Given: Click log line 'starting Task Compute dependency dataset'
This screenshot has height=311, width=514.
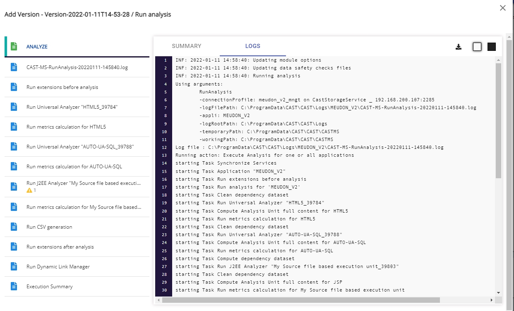Looking at the screenshot, I should 235,258.
